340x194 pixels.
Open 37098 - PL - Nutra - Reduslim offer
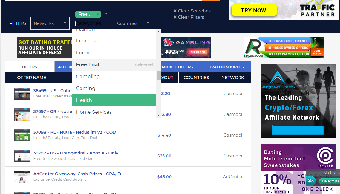point(75,132)
